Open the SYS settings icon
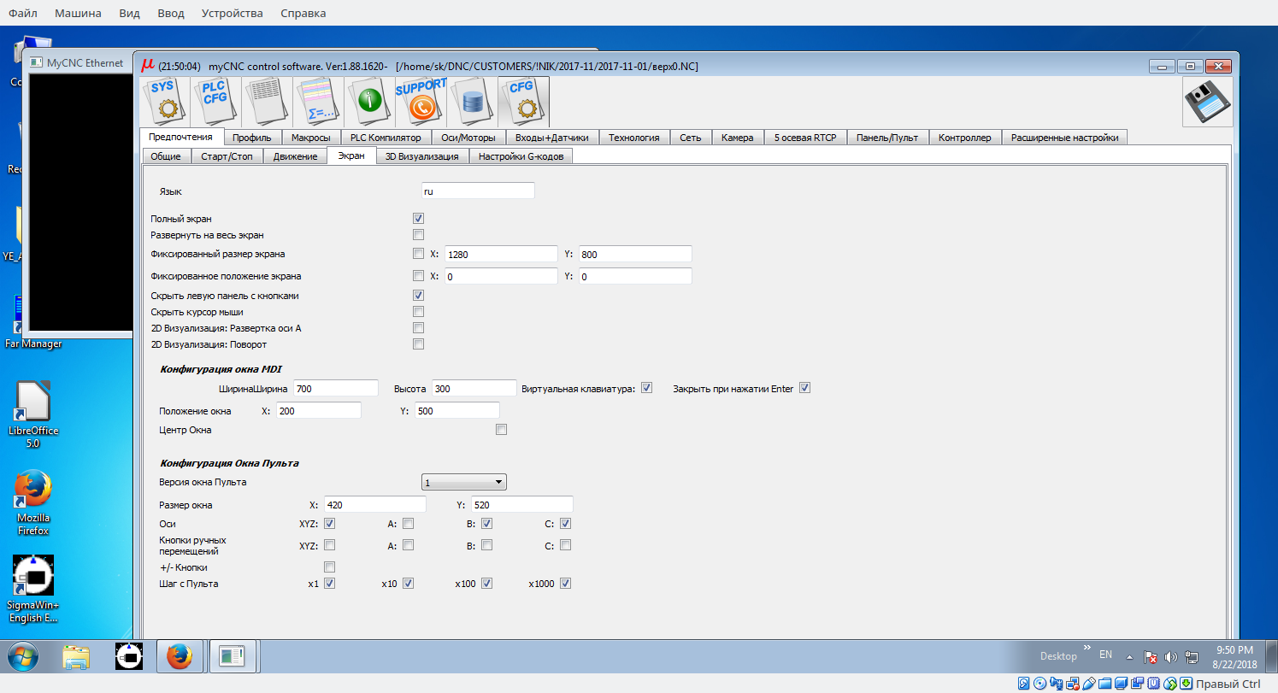The image size is (1278, 693). click(x=164, y=102)
